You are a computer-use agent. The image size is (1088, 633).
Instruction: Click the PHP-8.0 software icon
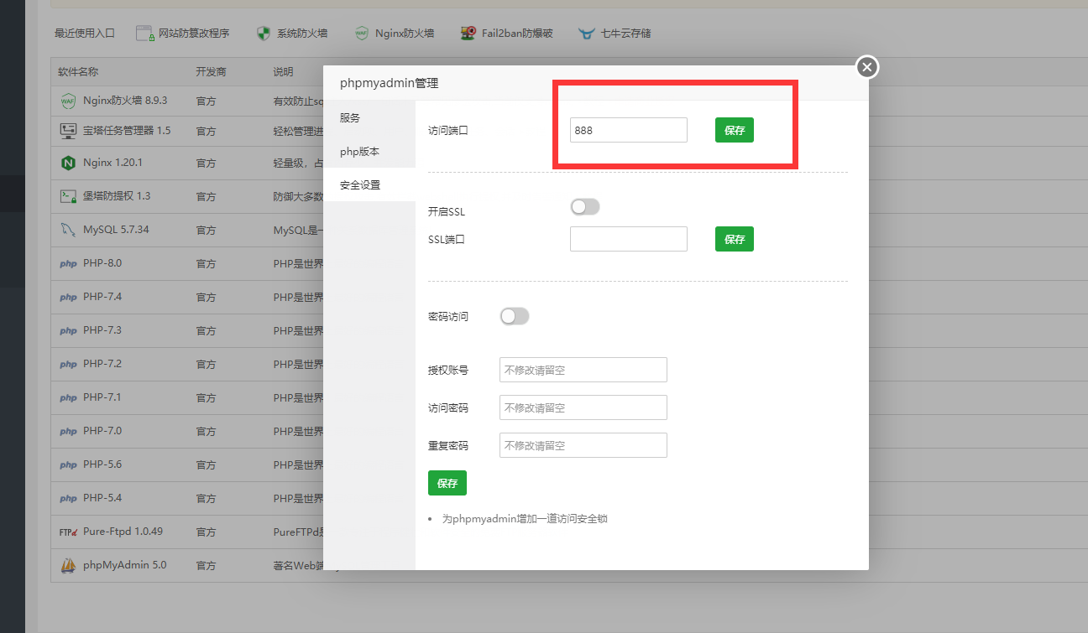pos(67,263)
